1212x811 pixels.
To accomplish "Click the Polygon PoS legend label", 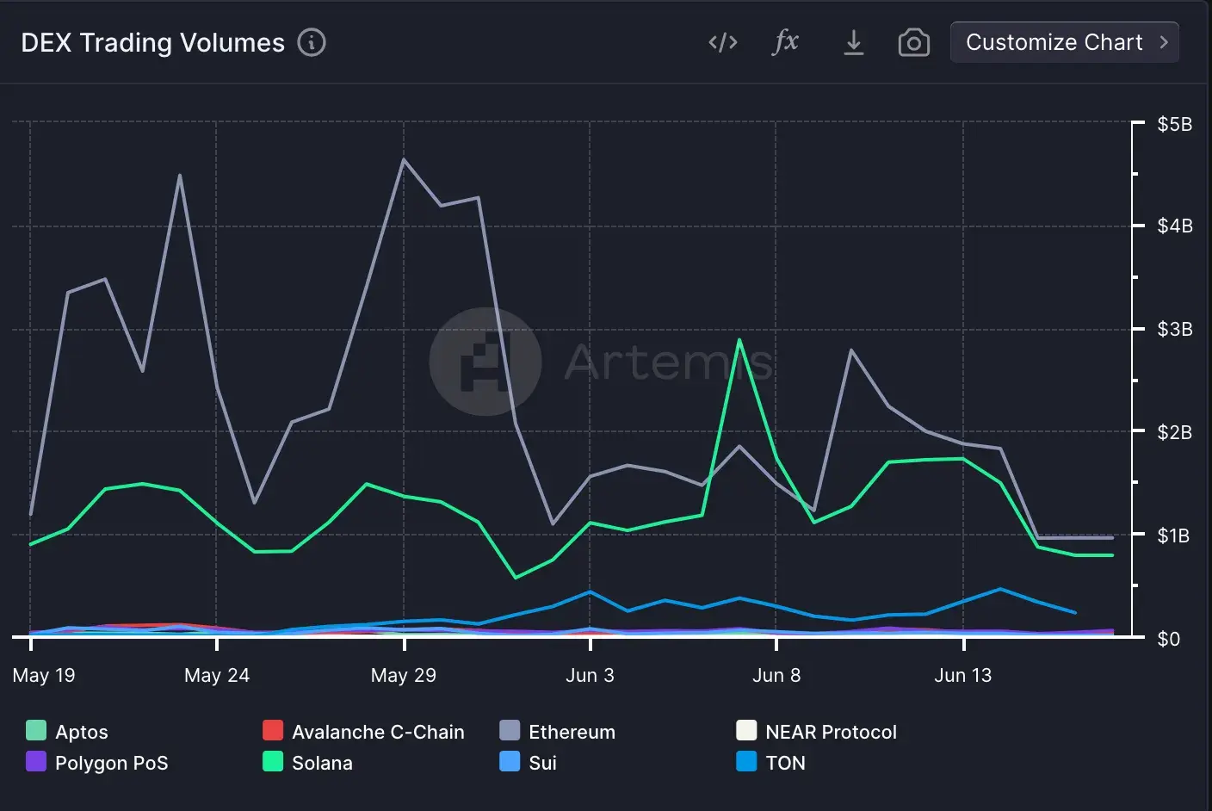I will tap(111, 763).
